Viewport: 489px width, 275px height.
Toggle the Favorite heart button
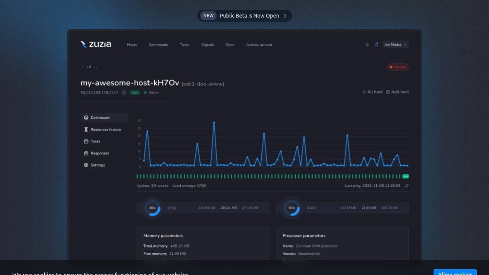click(398, 67)
